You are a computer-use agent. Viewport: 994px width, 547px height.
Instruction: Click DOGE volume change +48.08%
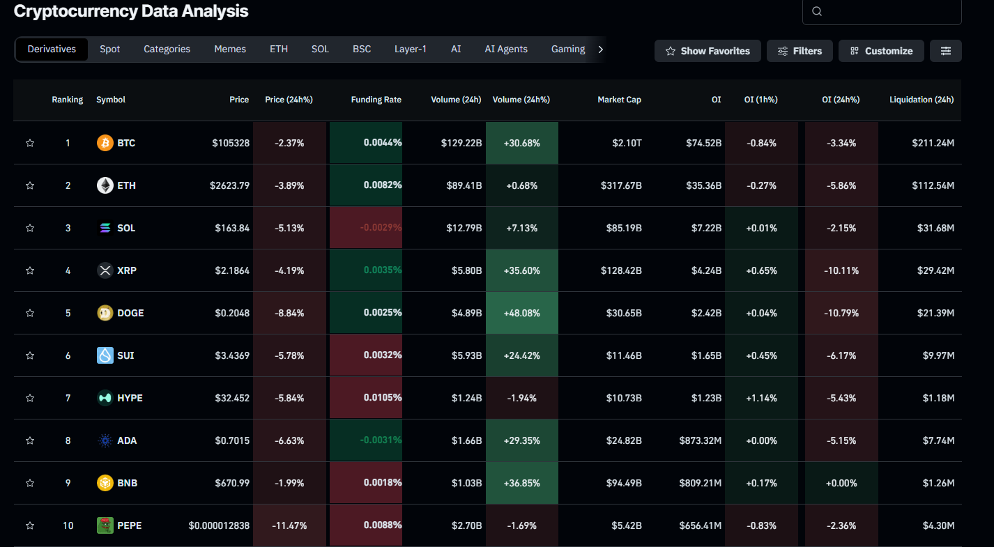(521, 313)
